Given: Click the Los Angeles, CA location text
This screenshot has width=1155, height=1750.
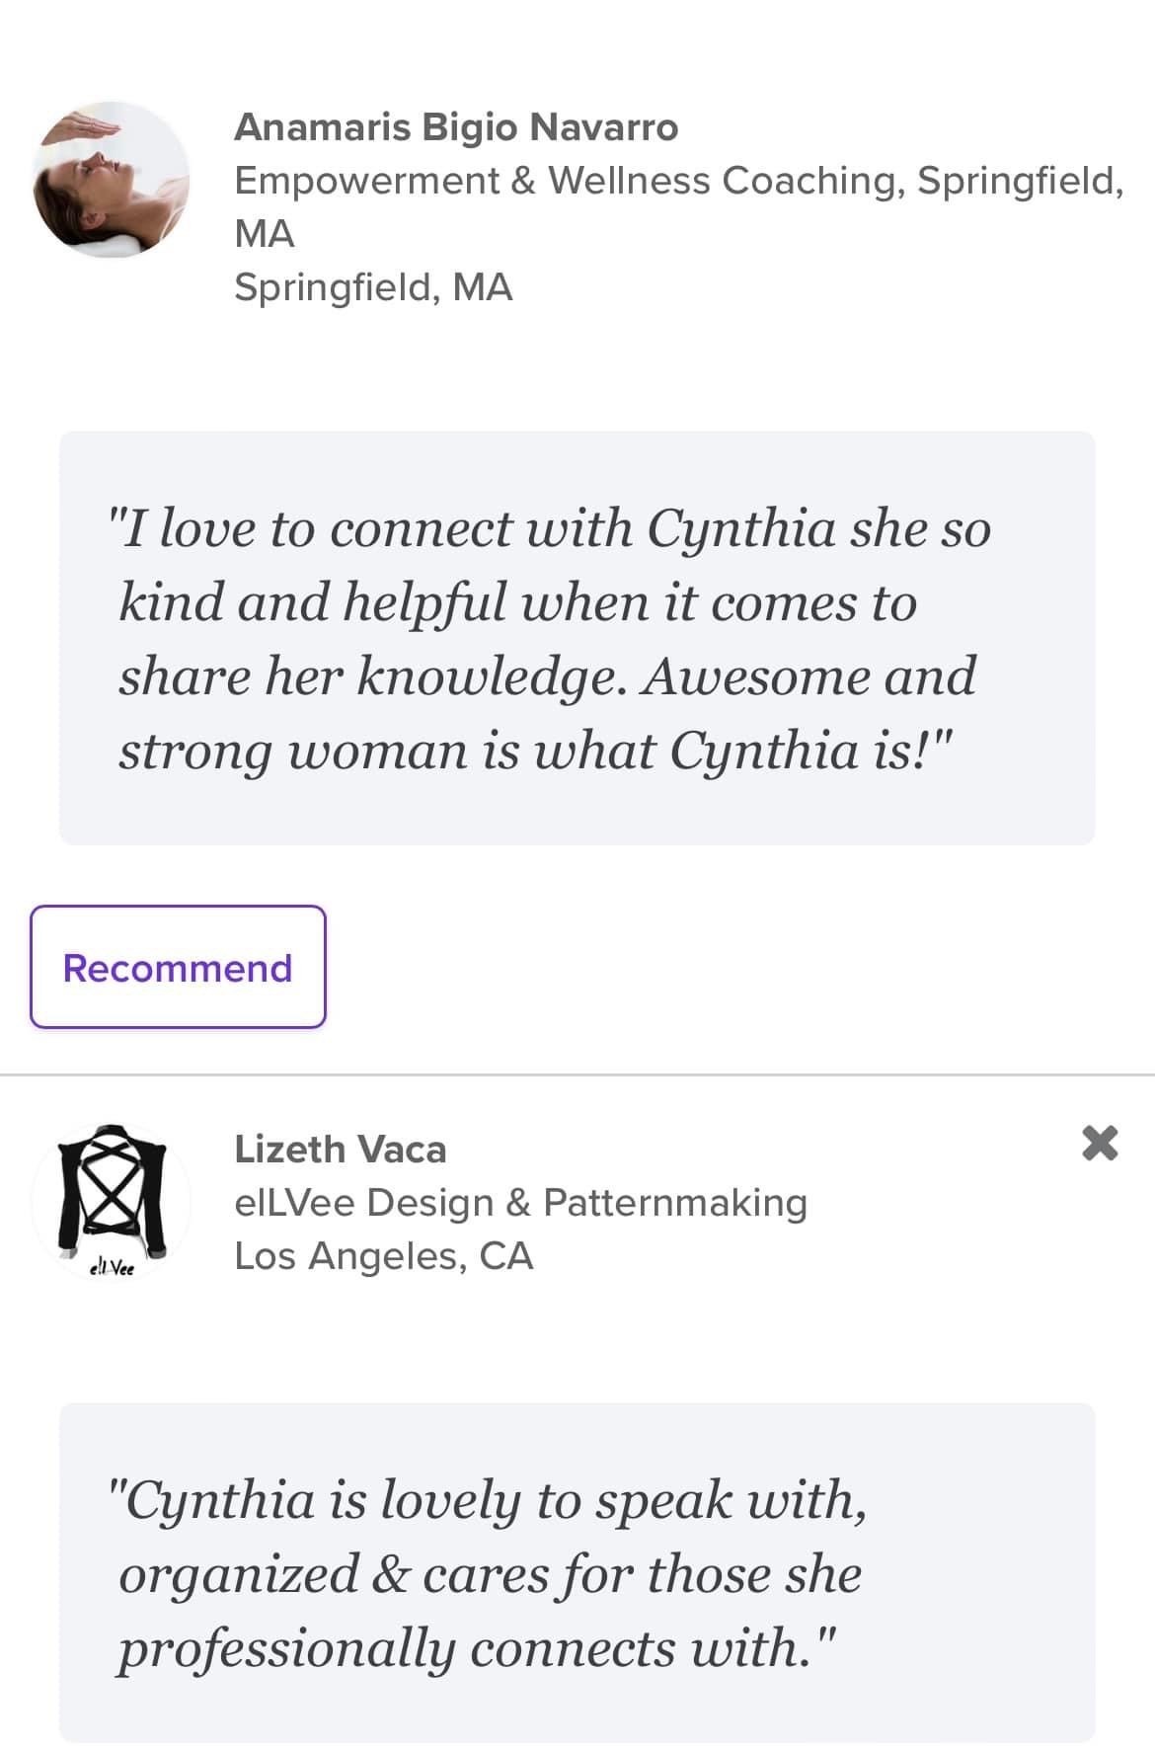Looking at the screenshot, I should (x=383, y=1256).
